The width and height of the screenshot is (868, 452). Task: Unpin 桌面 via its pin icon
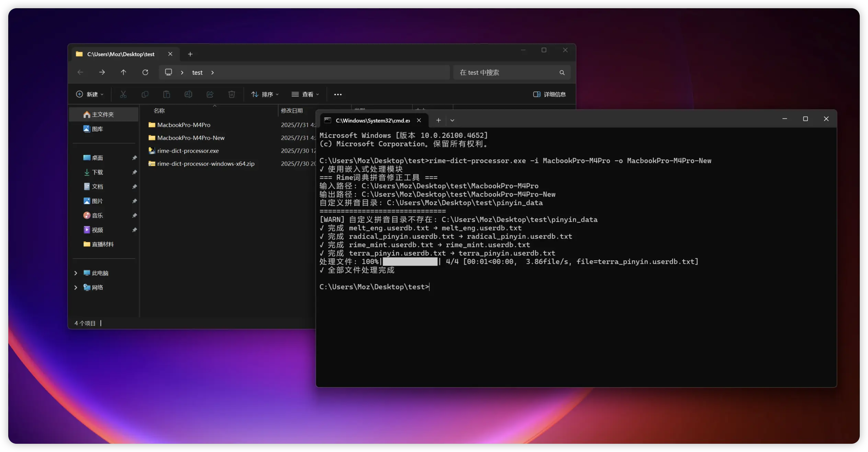pyautogui.click(x=135, y=158)
